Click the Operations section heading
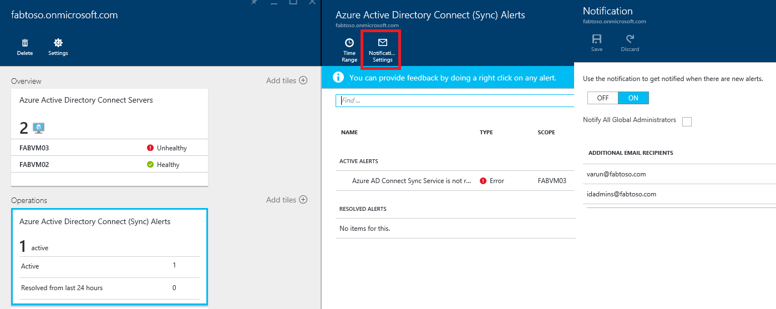 pos(29,200)
